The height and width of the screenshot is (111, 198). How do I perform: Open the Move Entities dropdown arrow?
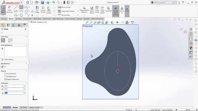tap(78, 15)
